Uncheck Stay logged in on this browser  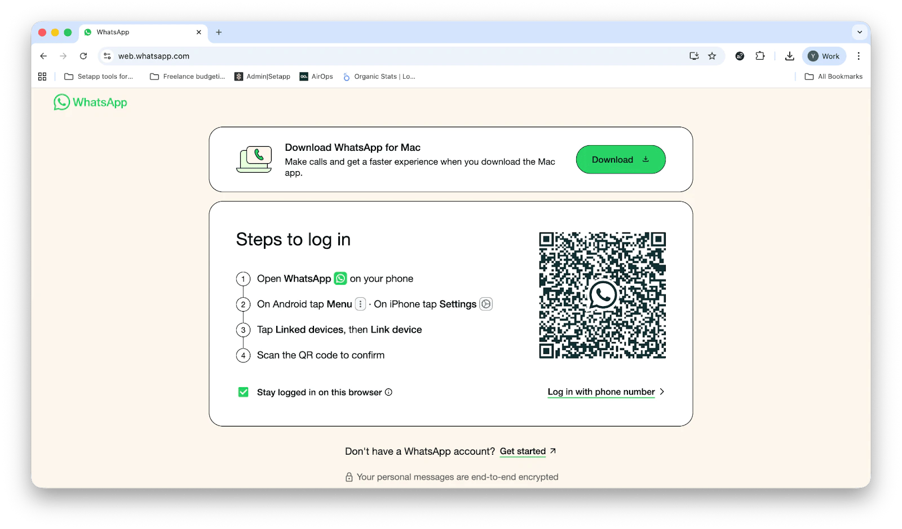point(244,392)
